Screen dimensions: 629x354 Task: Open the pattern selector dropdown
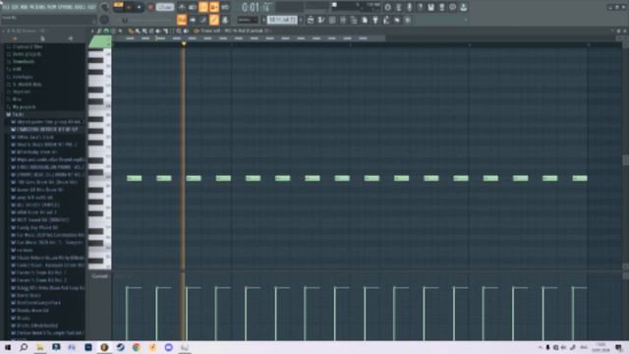(x=282, y=20)
